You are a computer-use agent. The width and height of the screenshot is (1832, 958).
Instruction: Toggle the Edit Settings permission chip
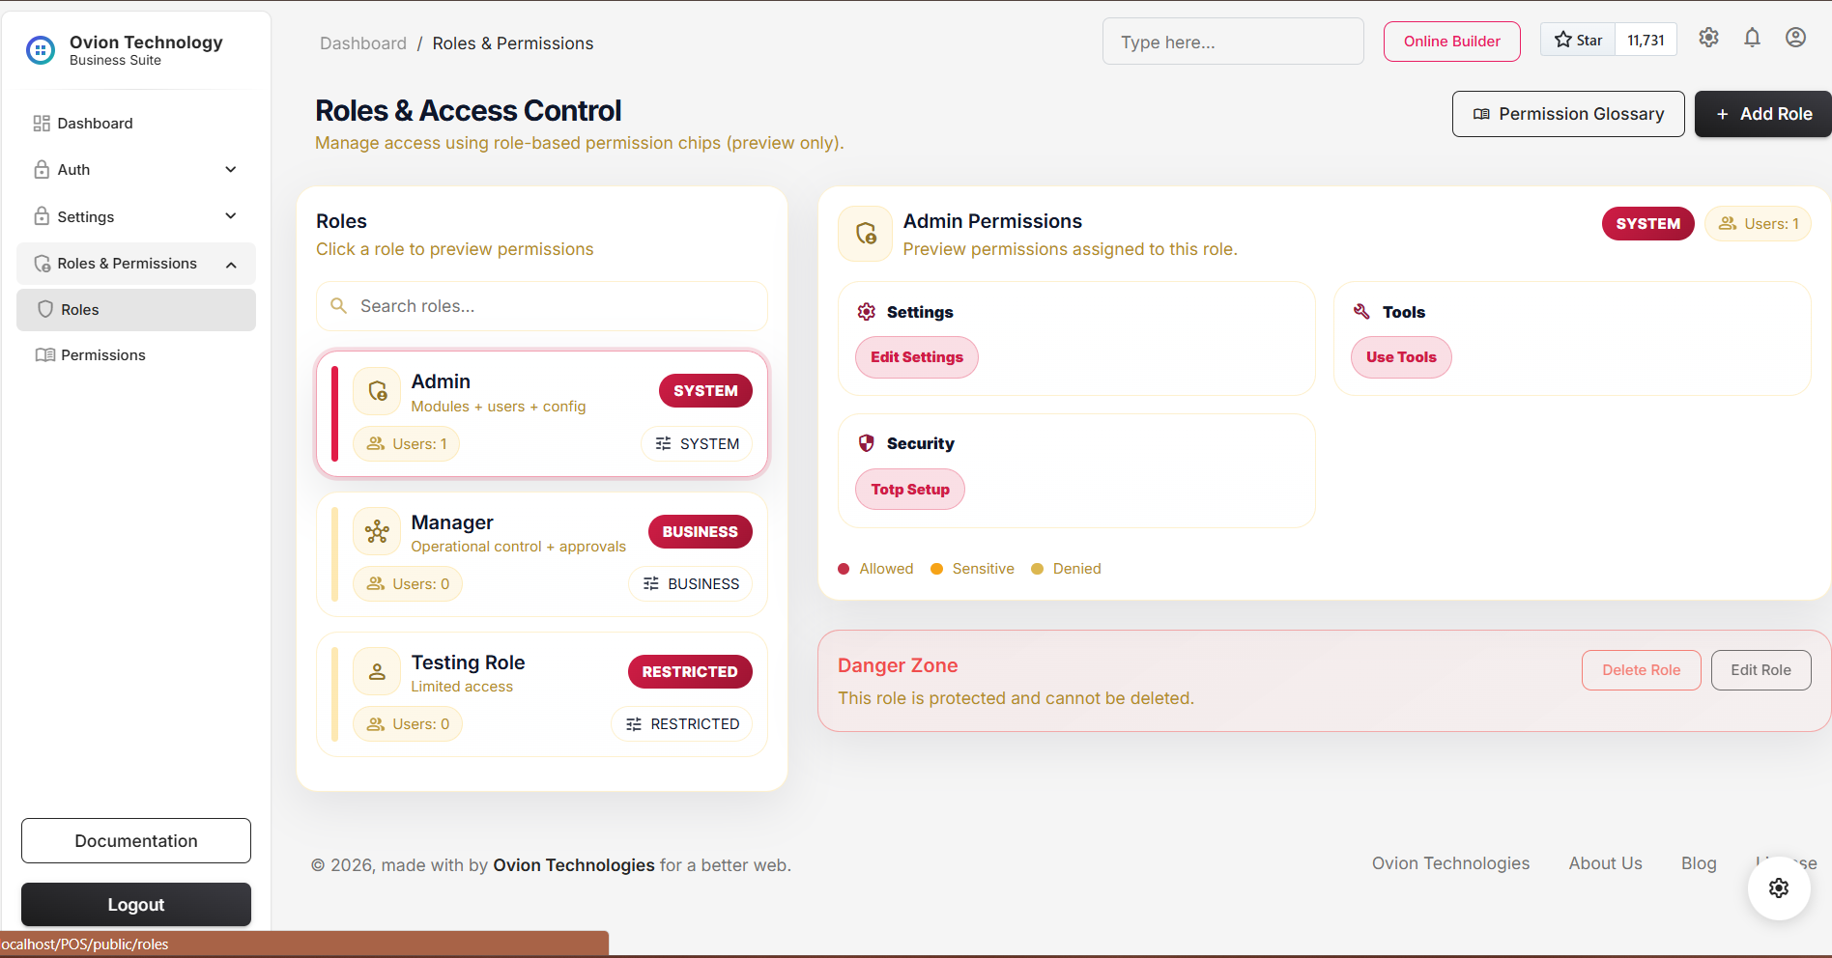tap(916, 357)
